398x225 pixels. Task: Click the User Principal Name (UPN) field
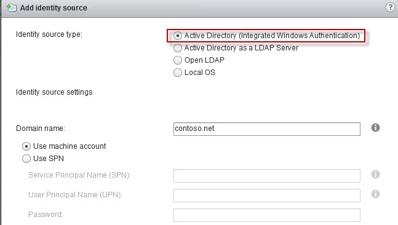(x=267, y=195)
